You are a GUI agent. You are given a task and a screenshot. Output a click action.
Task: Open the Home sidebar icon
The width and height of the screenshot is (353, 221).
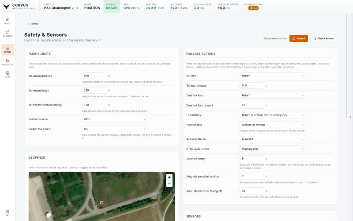click(x=8, y=21)
